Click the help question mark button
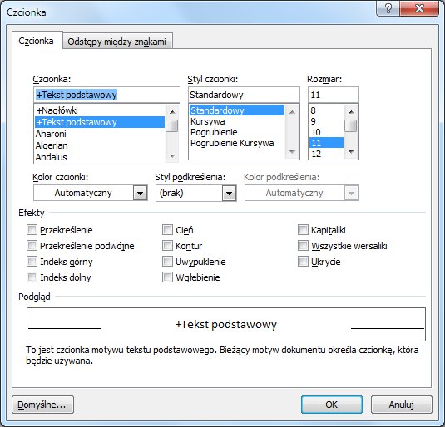 (388, 8)
